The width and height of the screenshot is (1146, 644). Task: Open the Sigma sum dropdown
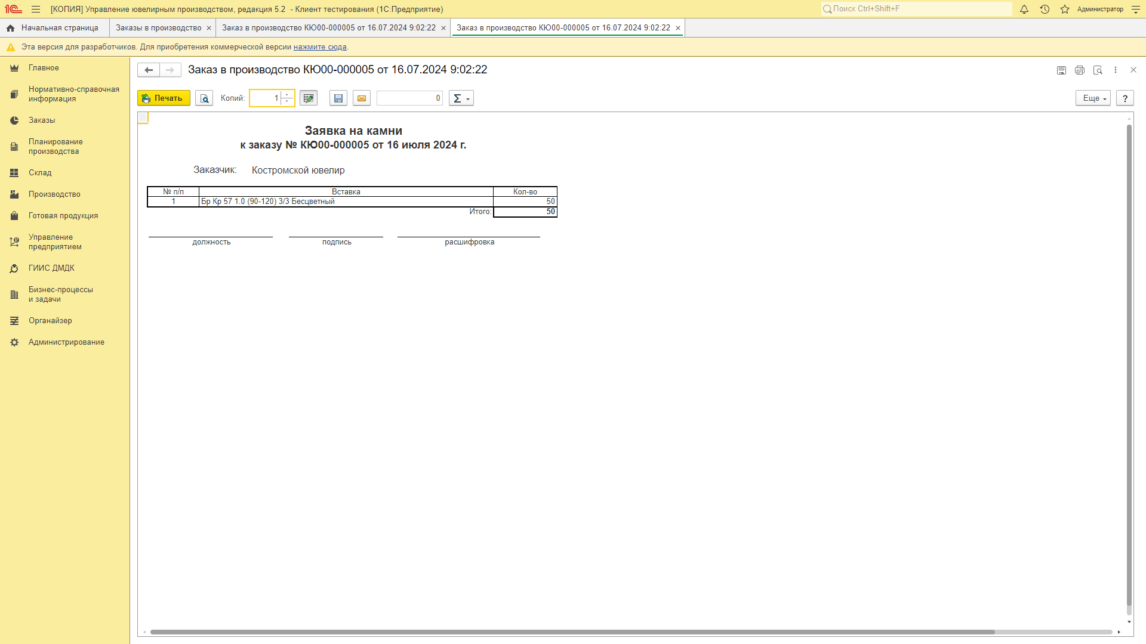pos(461,98)
